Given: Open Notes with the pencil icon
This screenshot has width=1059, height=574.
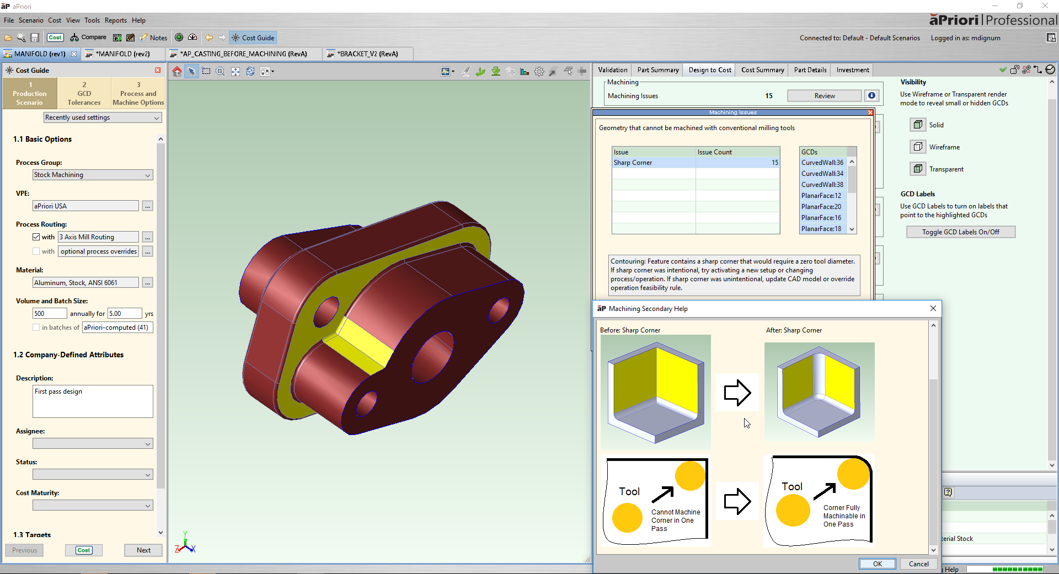Looking at the screenshot, I should pos(153,37).
